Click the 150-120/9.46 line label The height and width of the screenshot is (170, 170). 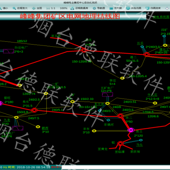coord(82,62)
